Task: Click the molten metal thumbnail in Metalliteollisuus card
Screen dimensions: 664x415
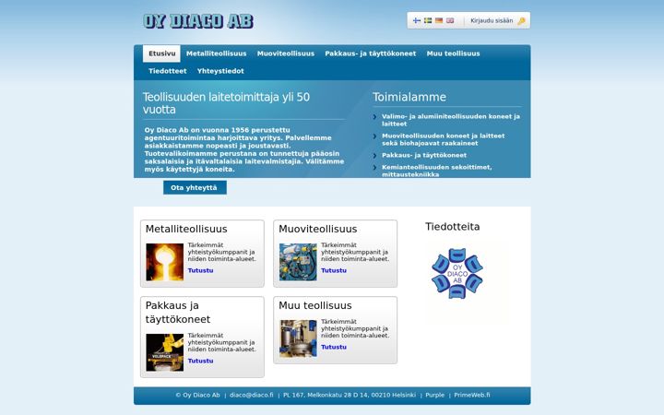Action: [165, 262]
